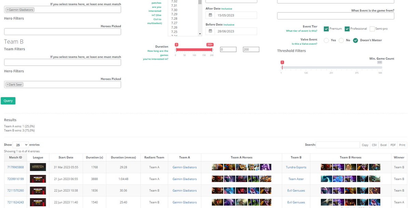Screen dimensions: 410x208
Task: Focus the duration maximum field showing 200
Action: pyautogui.click(x=251, y=50)
